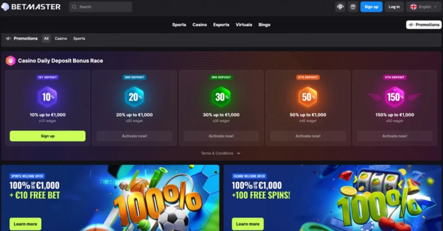This screenshot has height=231, width=443.
Task: Click the Betmaster logo
Action: [x=31, y=7]
